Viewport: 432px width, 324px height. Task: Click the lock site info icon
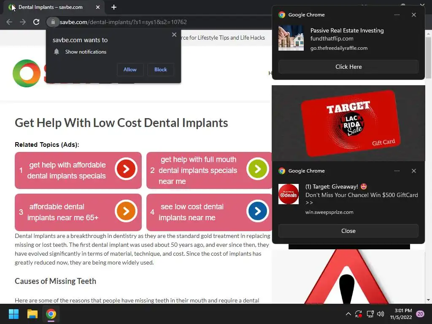pos(53,22)
